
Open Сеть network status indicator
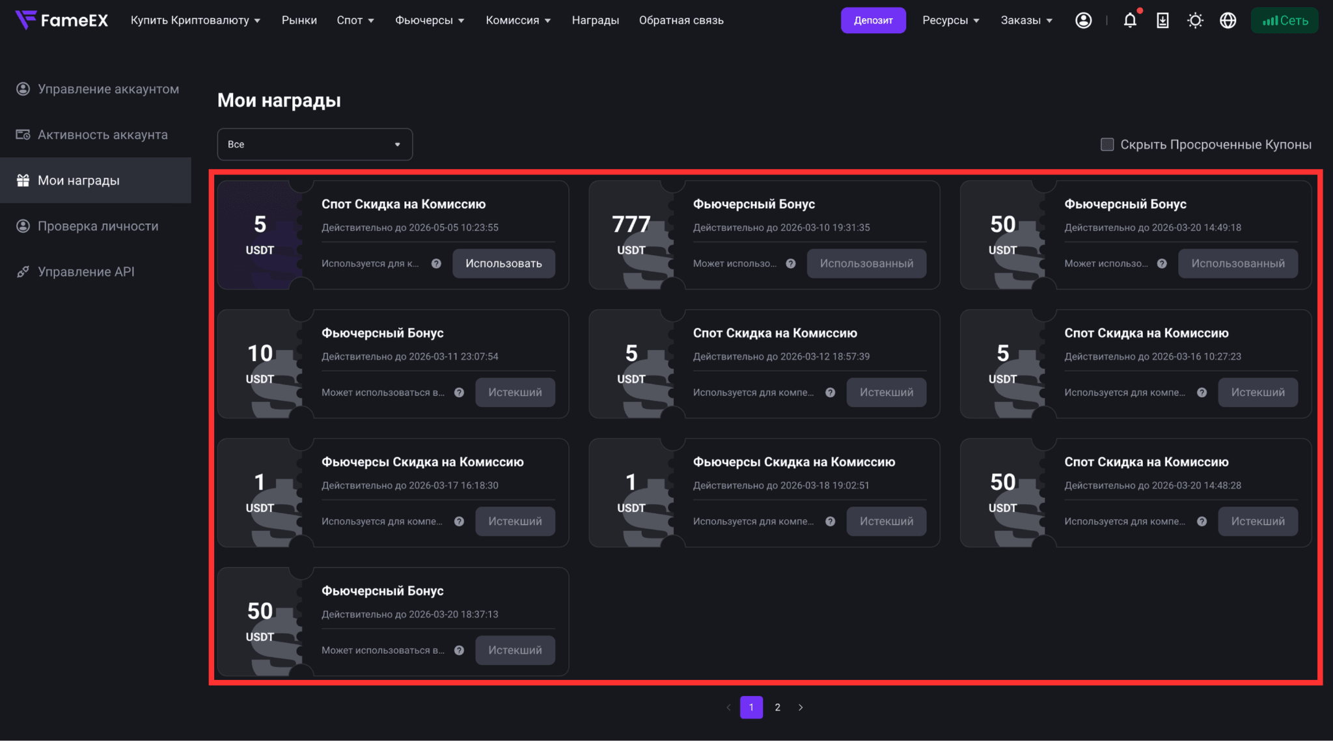point(1285,20)
